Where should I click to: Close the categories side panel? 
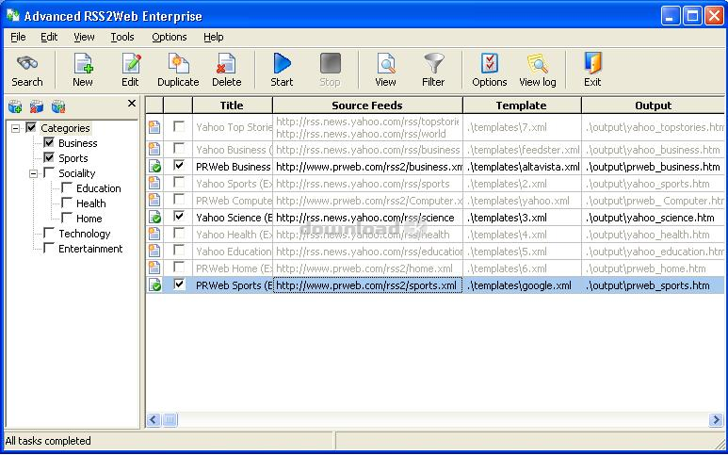pos(132,104)
